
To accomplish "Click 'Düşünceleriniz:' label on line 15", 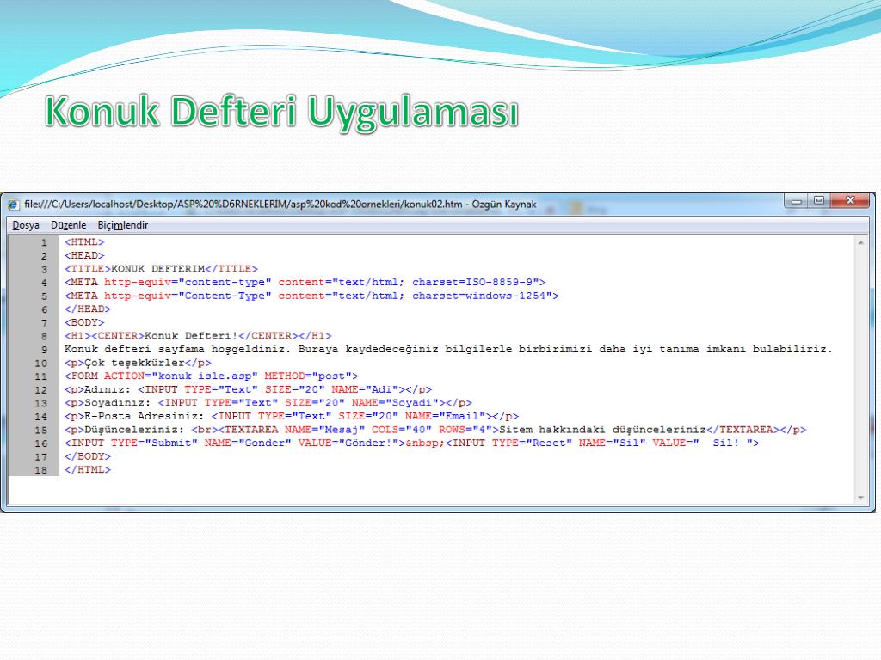I will [x=134, y=430].
